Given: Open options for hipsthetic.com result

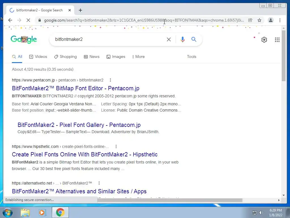Looking at the screenshot, I should (116, 146).
